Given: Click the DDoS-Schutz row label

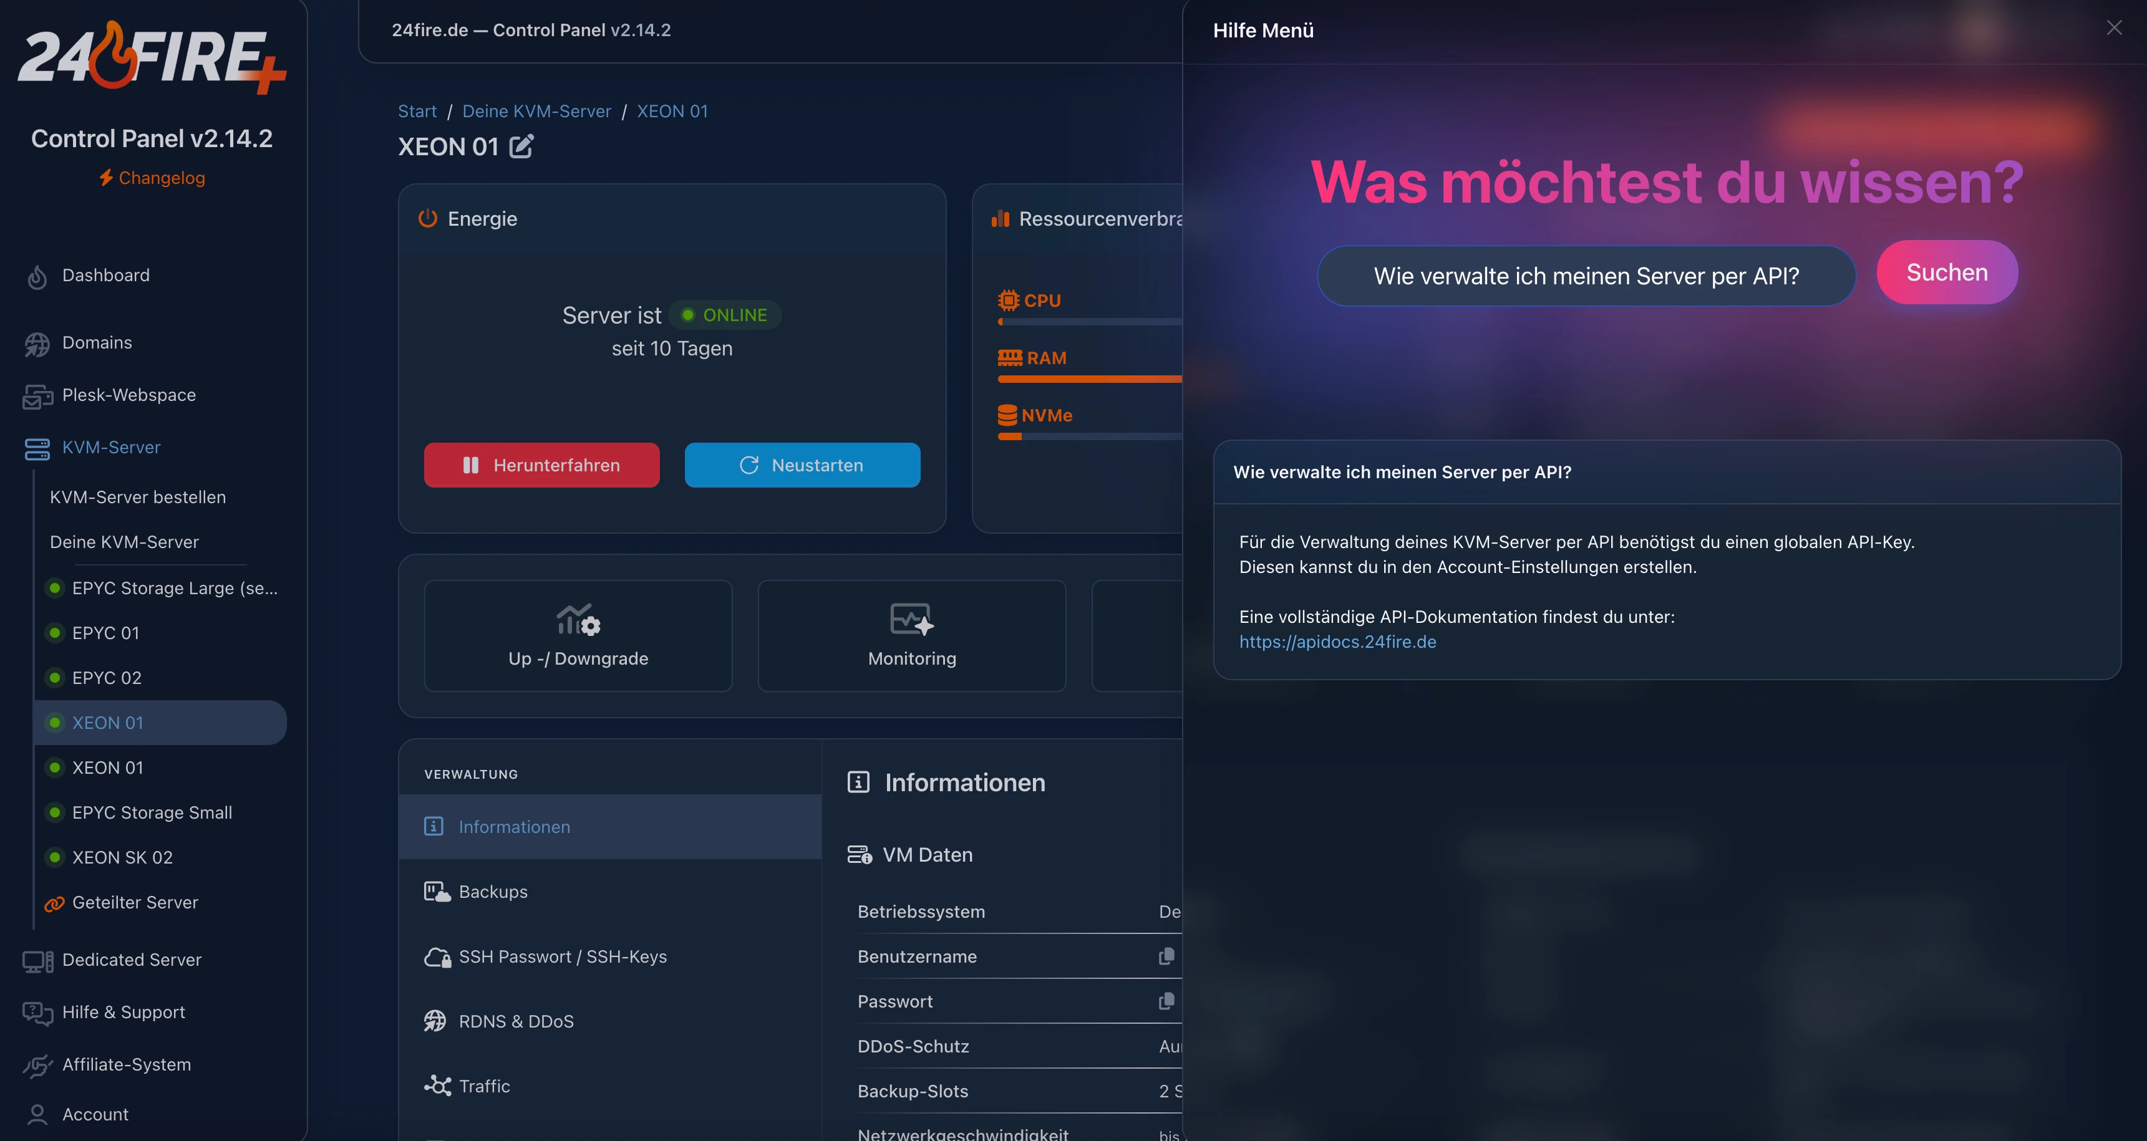Looking at the screenshot, I should 913,1046.
